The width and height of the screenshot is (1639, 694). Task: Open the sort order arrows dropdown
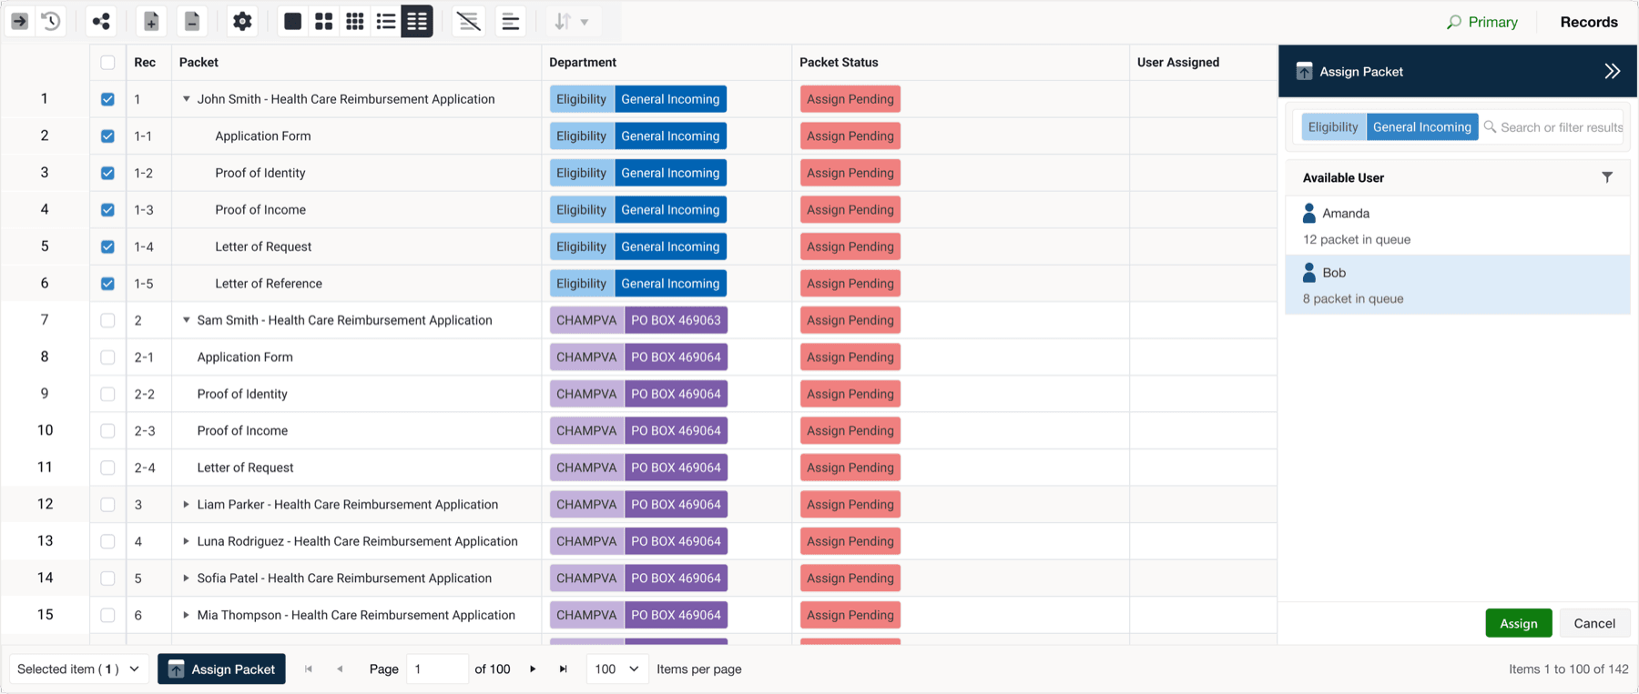coord(572,21)
